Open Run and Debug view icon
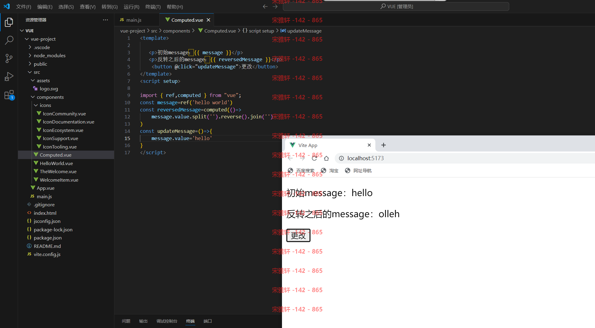Screen dimensions: 595x328 pos(9,77)
